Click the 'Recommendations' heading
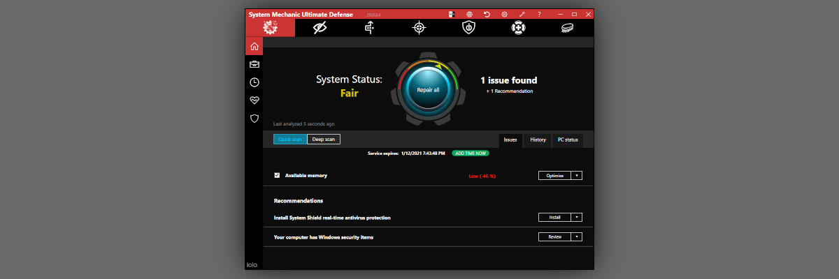Image resolution: width=839 pixels, height=279 pixels. coord(299,201)
